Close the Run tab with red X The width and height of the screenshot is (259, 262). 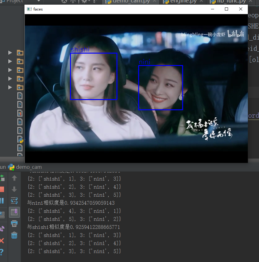2,241
